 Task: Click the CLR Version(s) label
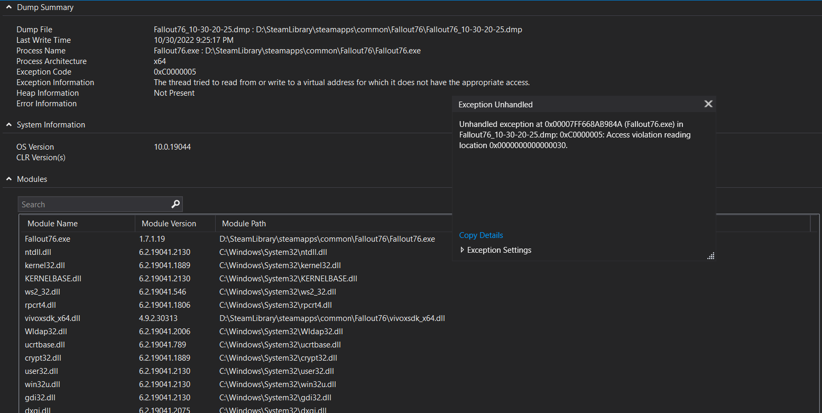(41, 158)
